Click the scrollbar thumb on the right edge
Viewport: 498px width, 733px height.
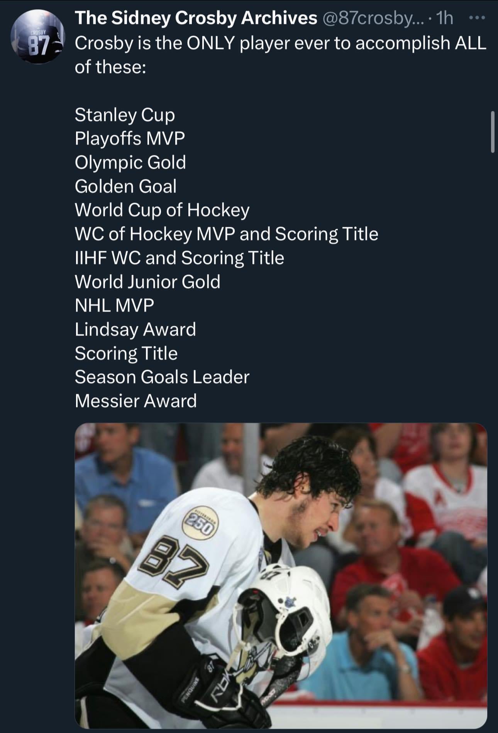click(x=492, y=132)
